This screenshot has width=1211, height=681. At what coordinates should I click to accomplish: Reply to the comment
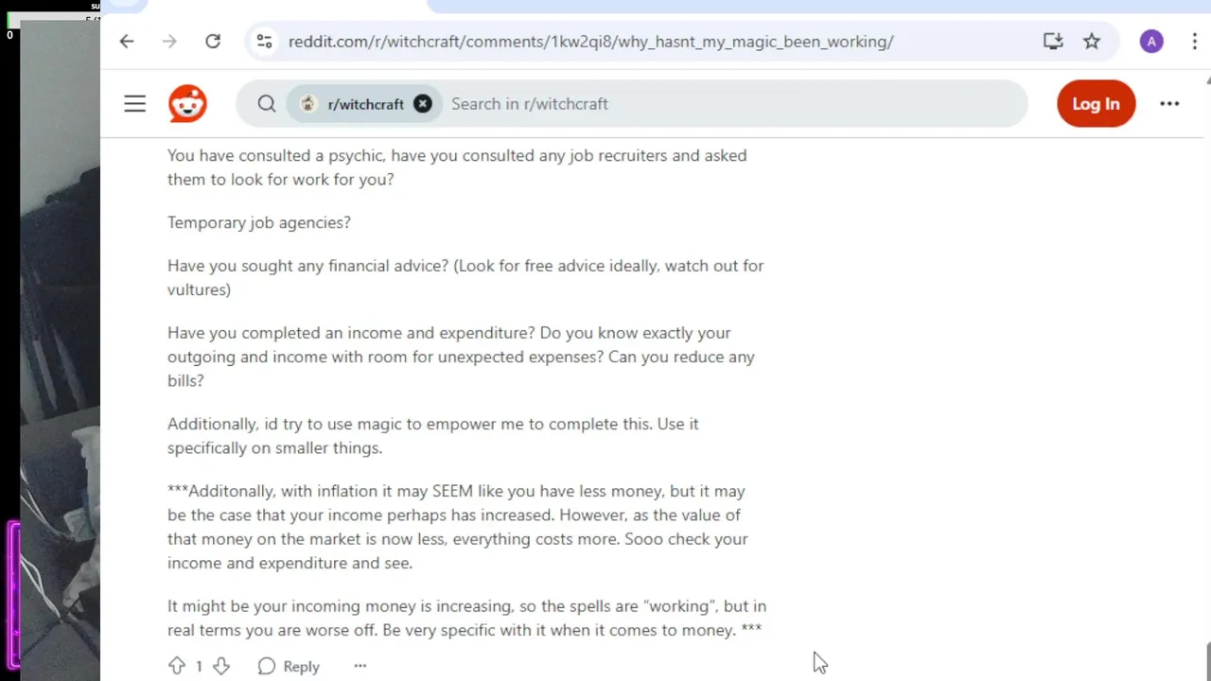[290, 667]
